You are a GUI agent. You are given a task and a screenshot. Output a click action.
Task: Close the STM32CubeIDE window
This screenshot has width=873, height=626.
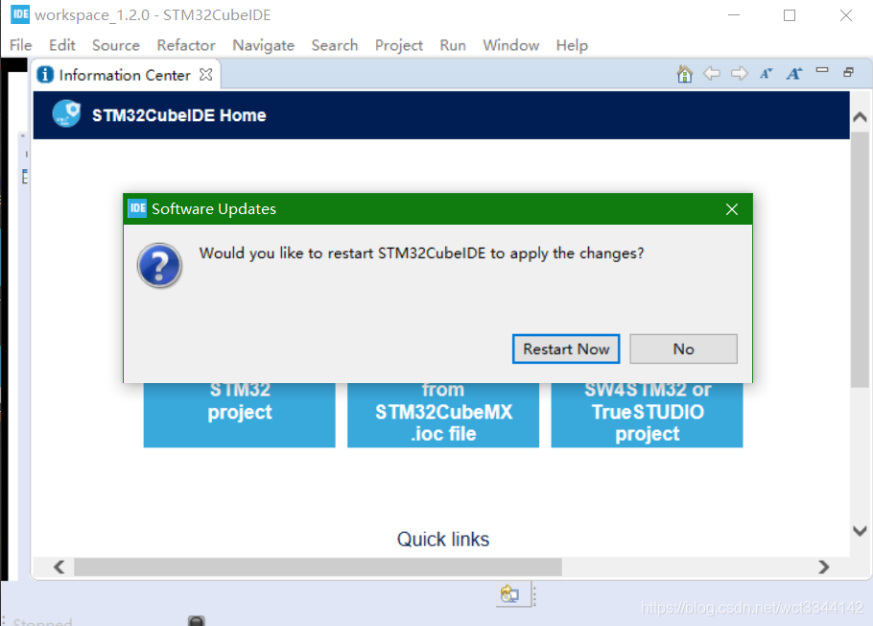846,15
